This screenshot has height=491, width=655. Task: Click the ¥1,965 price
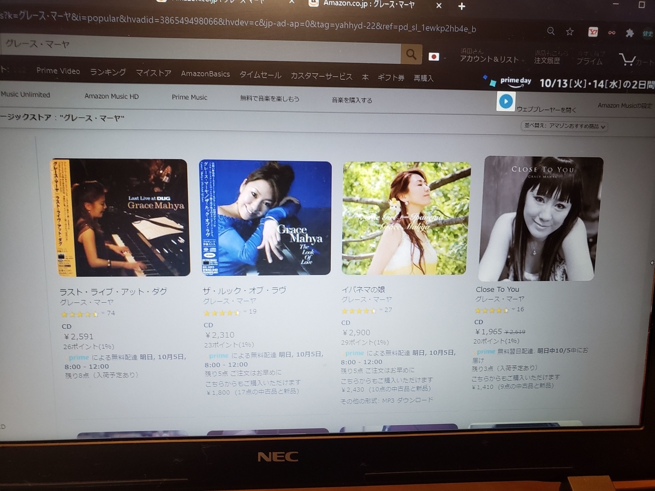pos(488,331)
